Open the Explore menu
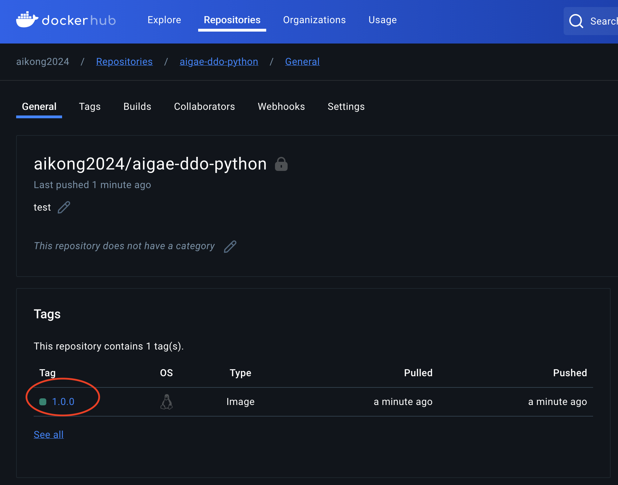This screenshot has height=485, width=618. tap(164, 20)
